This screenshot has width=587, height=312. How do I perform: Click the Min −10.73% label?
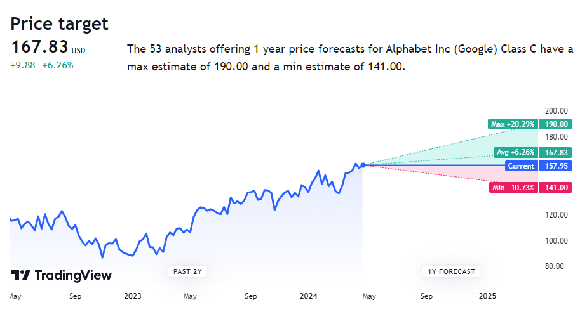[513, 188]
